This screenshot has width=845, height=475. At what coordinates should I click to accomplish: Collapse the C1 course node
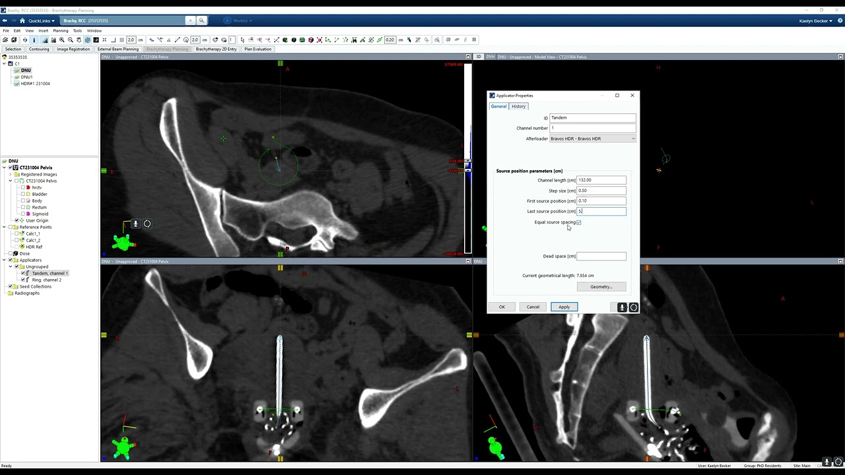point(4,64)
